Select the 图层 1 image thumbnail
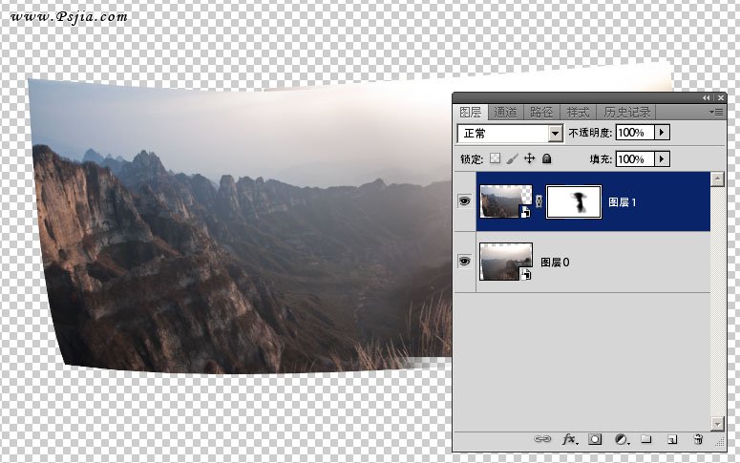Screen dimensions: 740x463 click(x=505, y=201)
